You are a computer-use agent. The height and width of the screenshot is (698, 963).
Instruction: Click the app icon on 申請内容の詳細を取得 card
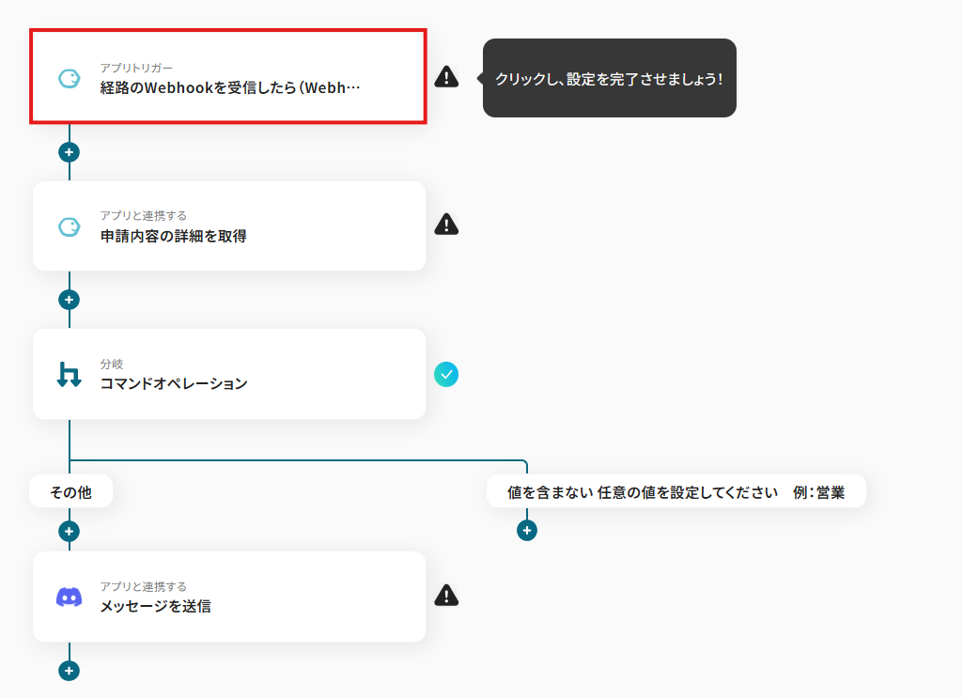(x=69, y=226)
